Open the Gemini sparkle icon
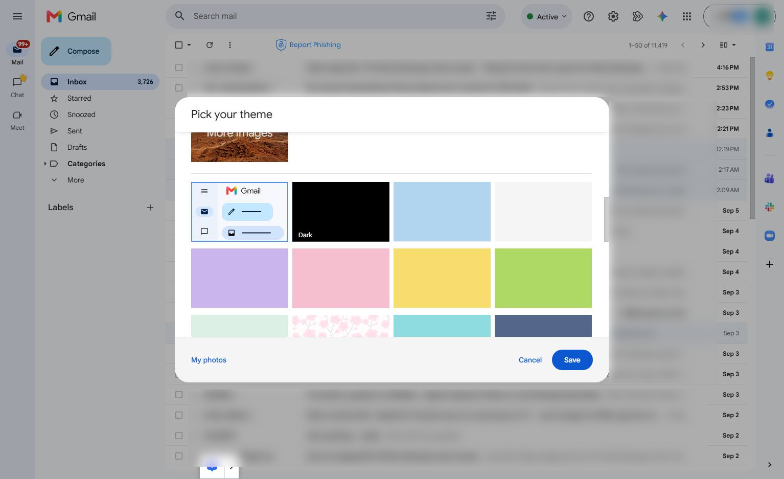The height and width of the screenshot is (479, 784). [x=662, y=16]
